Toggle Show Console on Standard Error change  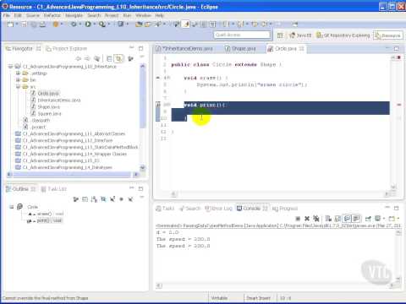pyautogui.click(x=356, y=219)
